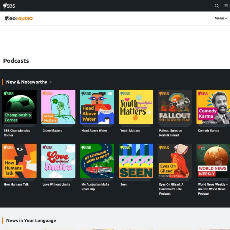Open Fallout: Spies on Norfolk Island cover
The width and height of the screenshot is (230, 230).
pos(175,107)
